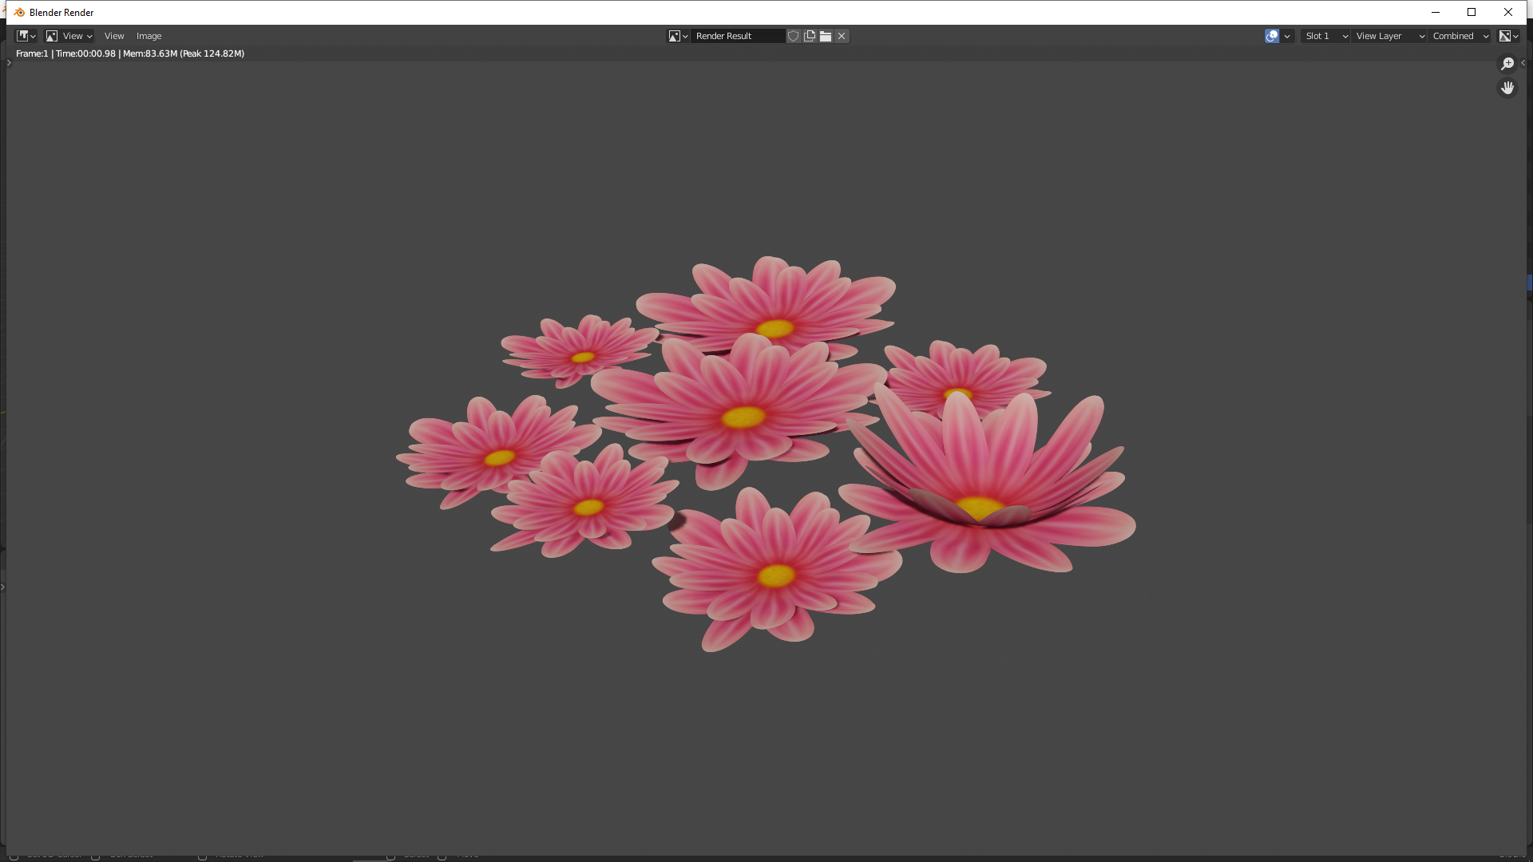1533x862 pixels.
Task: Click the zoom magnifier gizmo
Action: point(1507,64)
